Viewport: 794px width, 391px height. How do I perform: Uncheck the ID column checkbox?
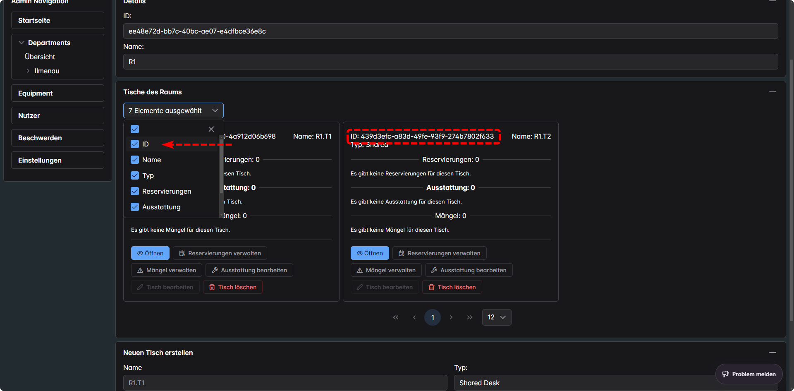tap(135, 144)
